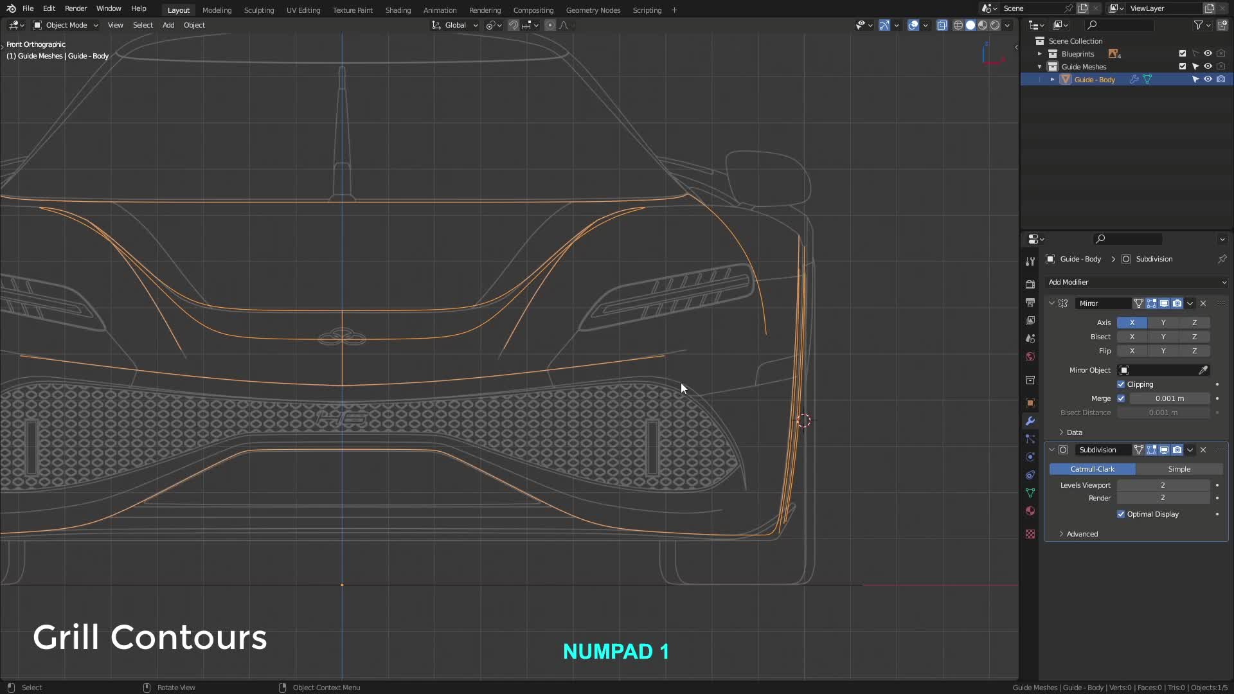Open the Object Data properties tab icon
The image size is (1234, 694).
pos(1030,493)
